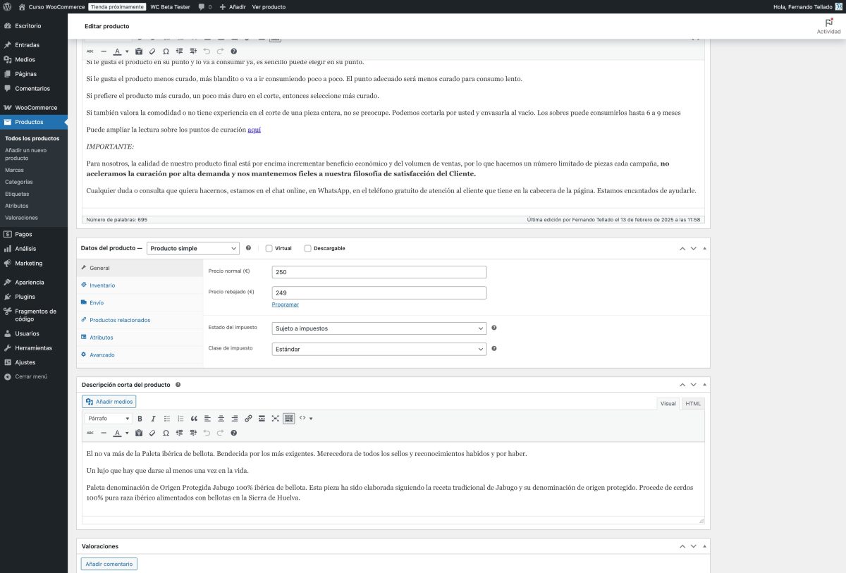Insert blockquote in short description editor

pyautogui.click(x=194, y=419)
